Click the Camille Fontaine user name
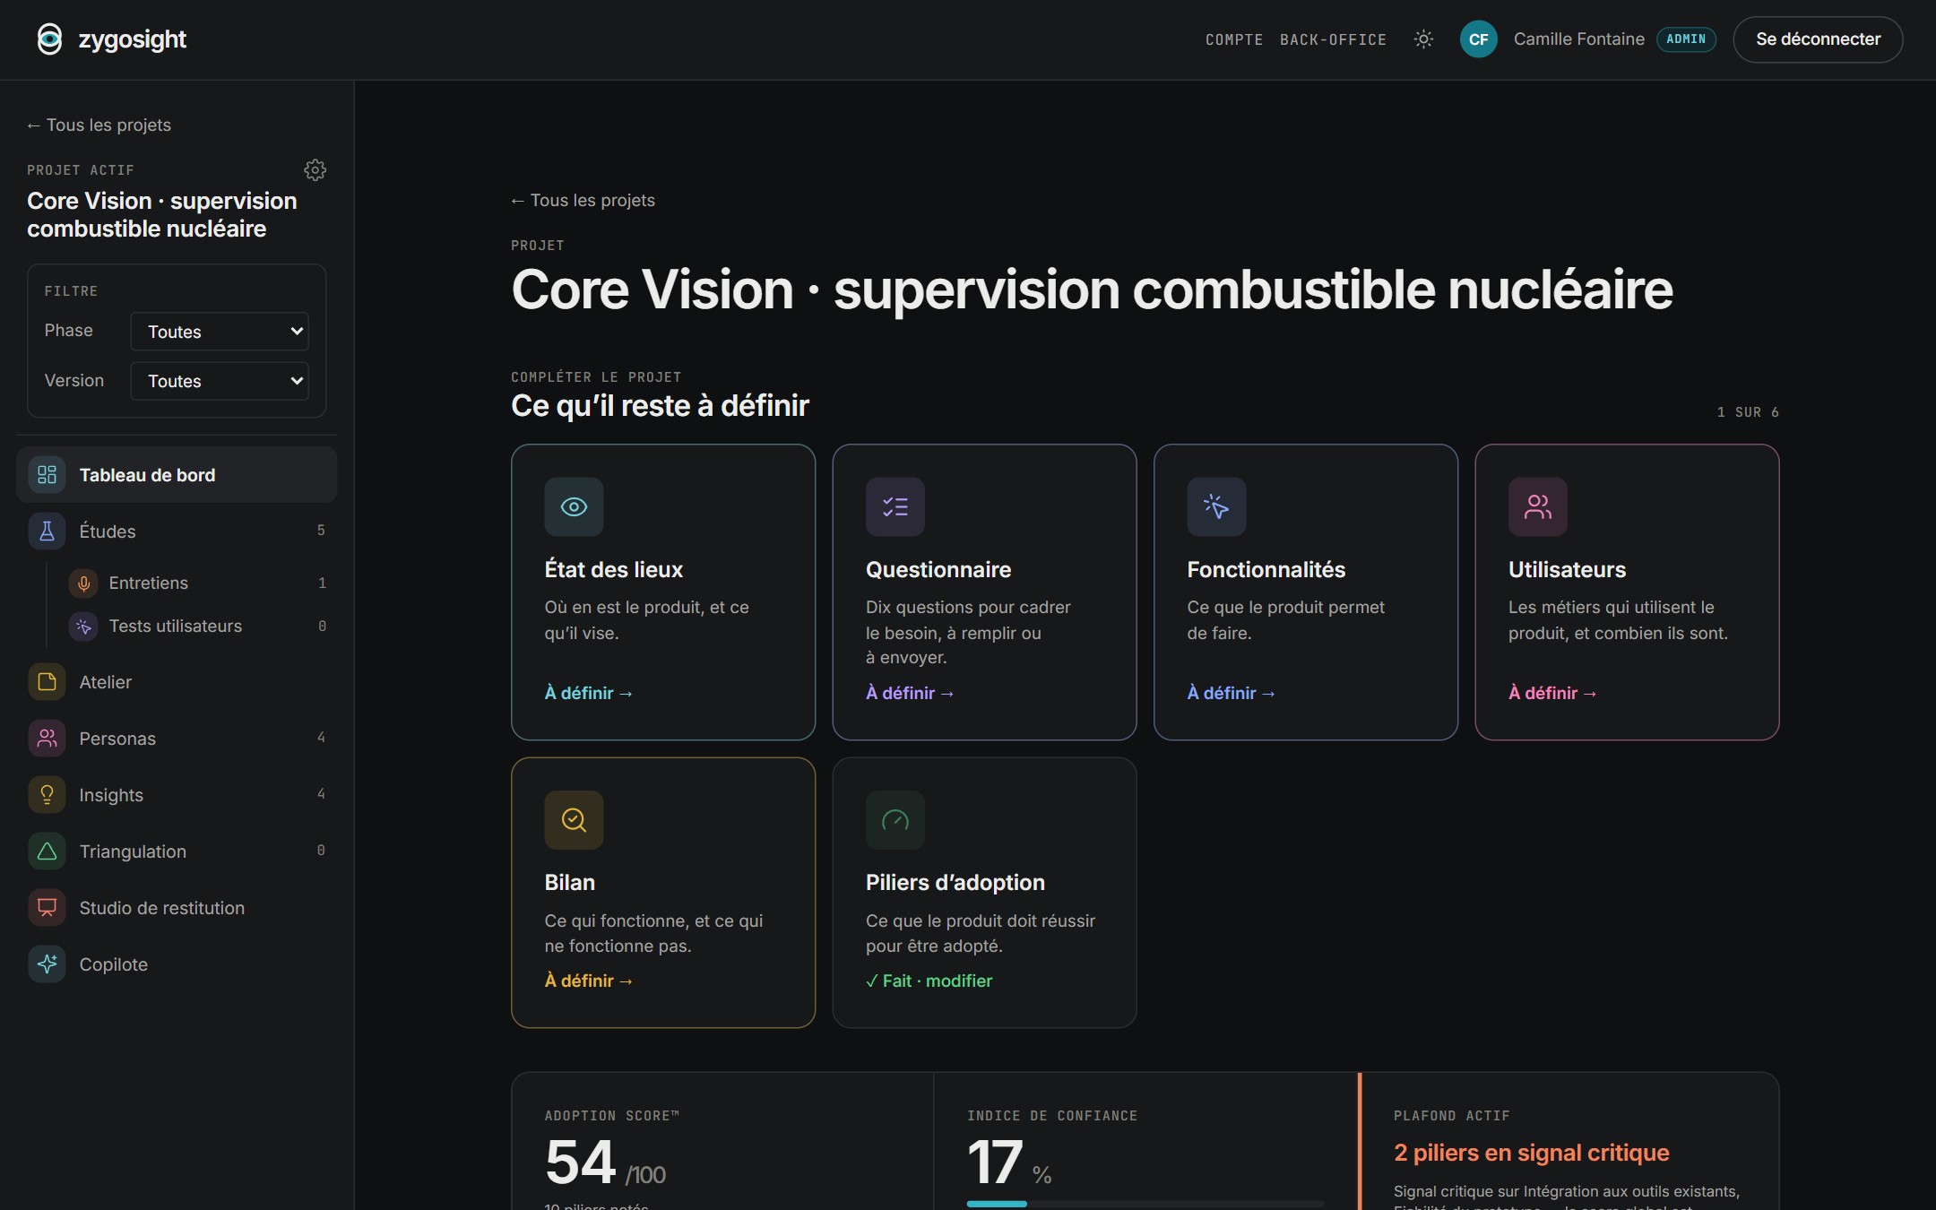Image resolution: width=1936 pixels, height=1210 pixels. point(1579,39)
